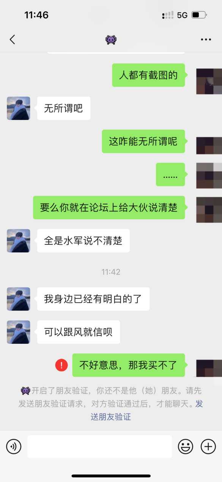The image size is (222, 482).
Task: Tap the white bubble 我身边已经有明白的了
Action: click(93, 299)
